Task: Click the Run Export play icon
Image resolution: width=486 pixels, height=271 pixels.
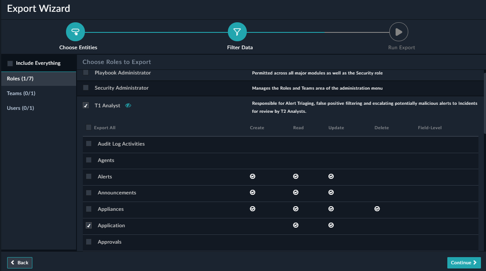Action: [398, 31]
